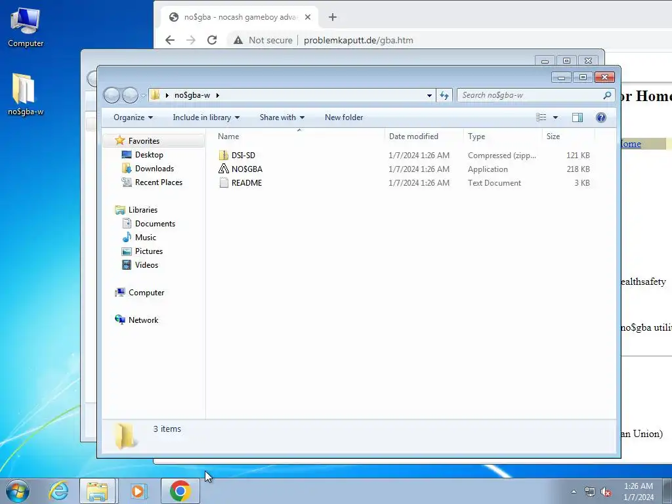Reload the Chrome page

coord(212,40)
